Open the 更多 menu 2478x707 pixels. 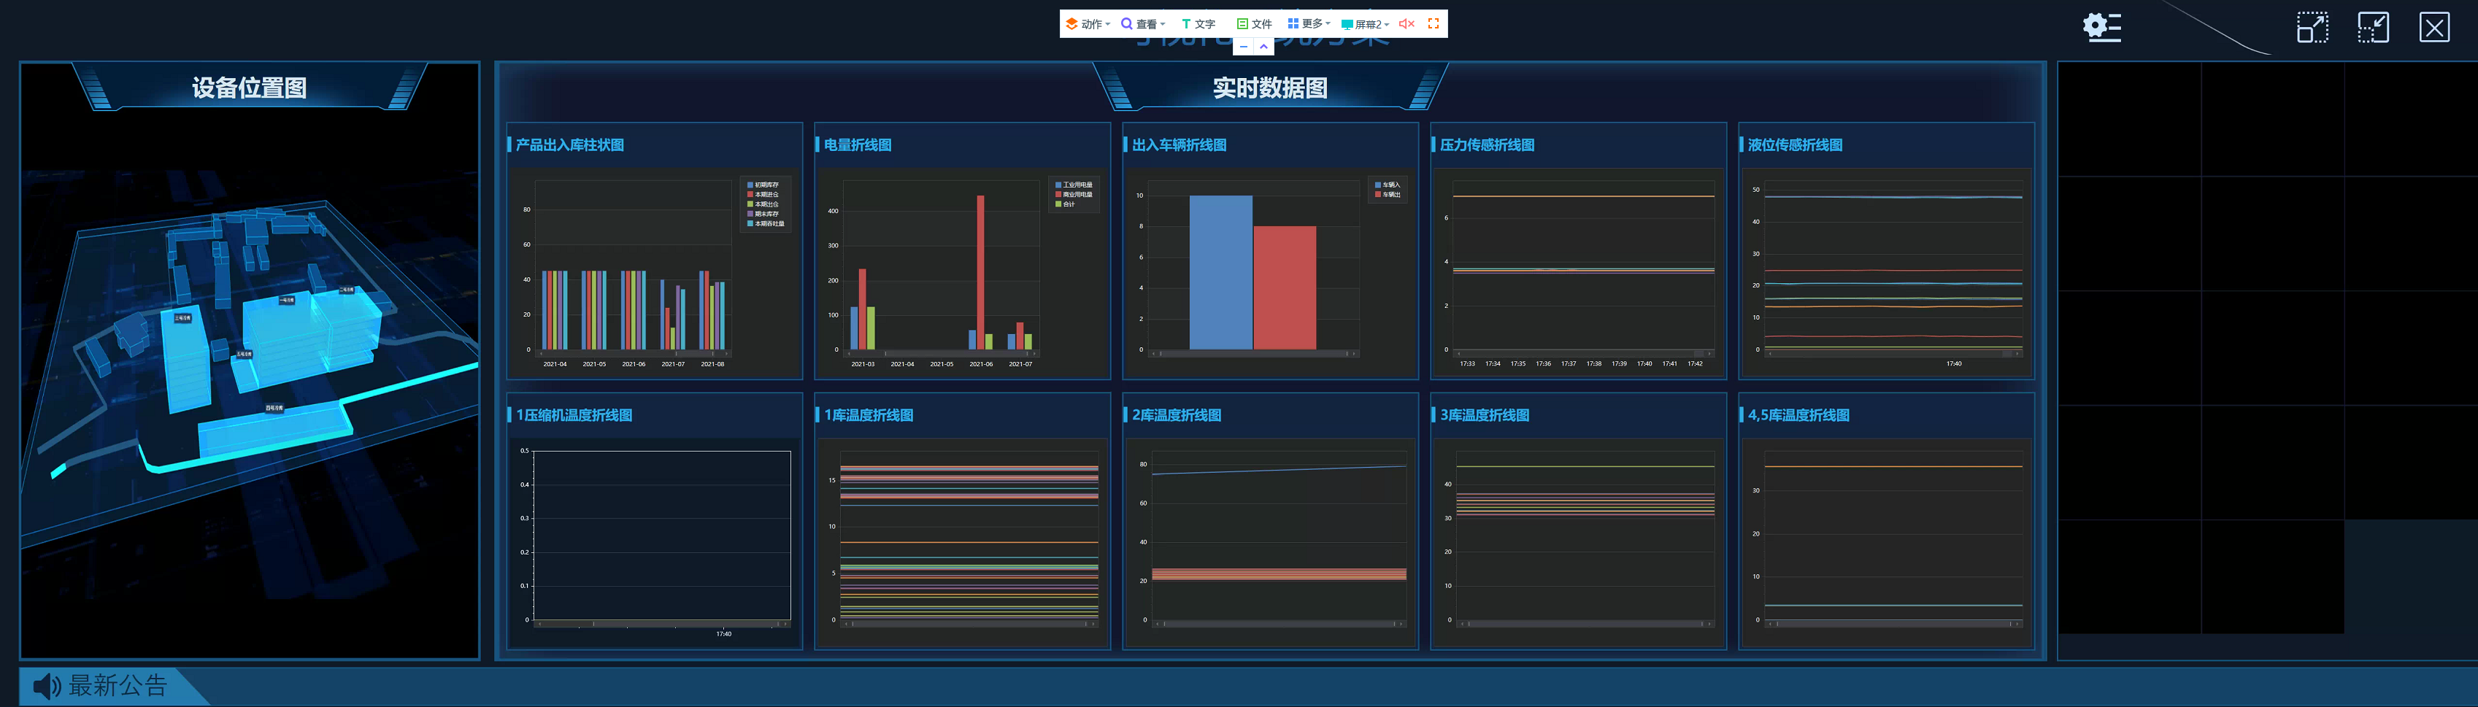tap(1309, 24)
